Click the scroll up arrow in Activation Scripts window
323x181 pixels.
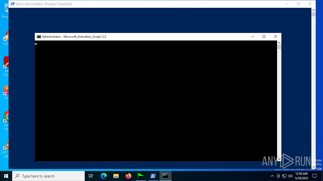pyautogui.click(x=279, y=43)
